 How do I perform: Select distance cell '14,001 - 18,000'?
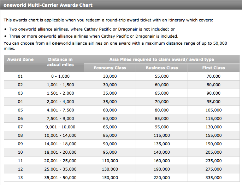tap(60, 144)
